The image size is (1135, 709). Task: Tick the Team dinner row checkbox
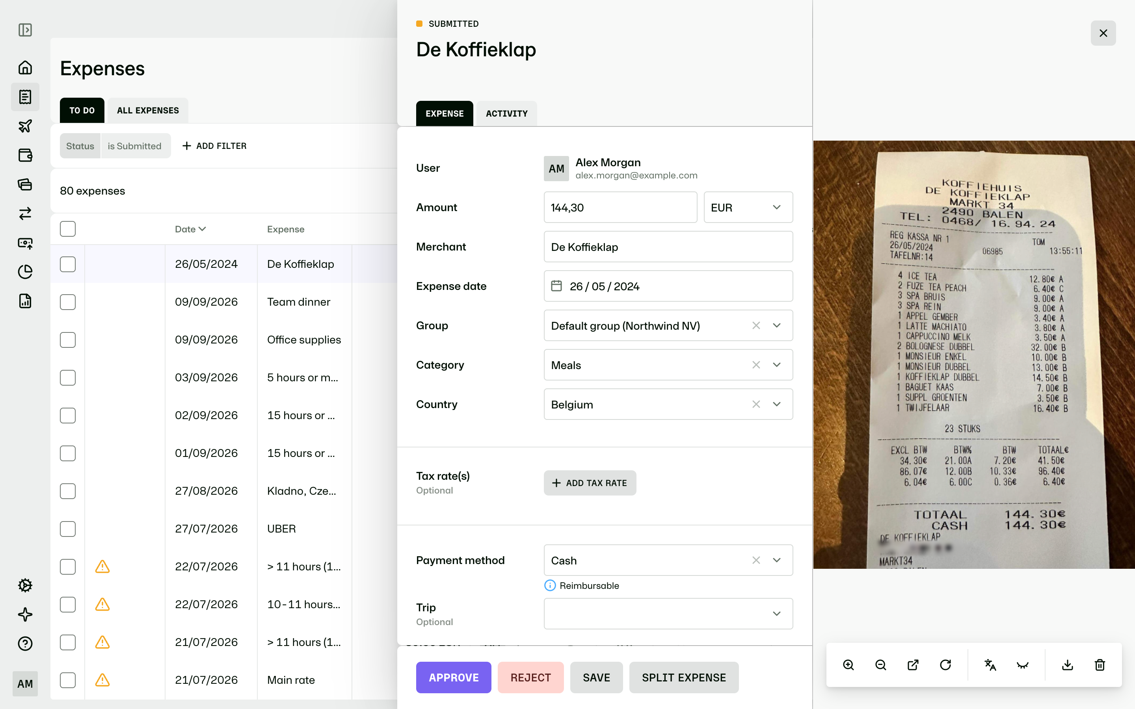[67, 302]
